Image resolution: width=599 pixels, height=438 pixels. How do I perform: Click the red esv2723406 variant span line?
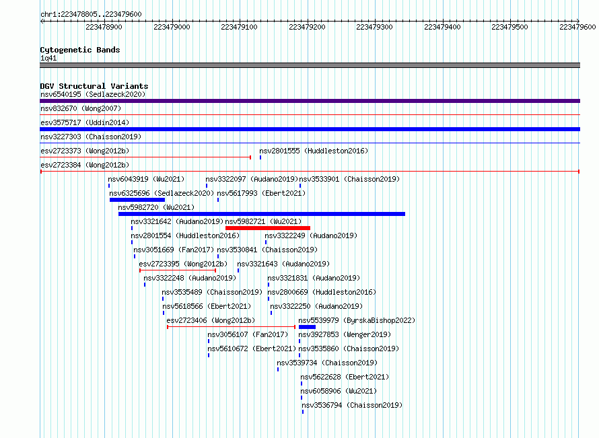tap(232, 327)
